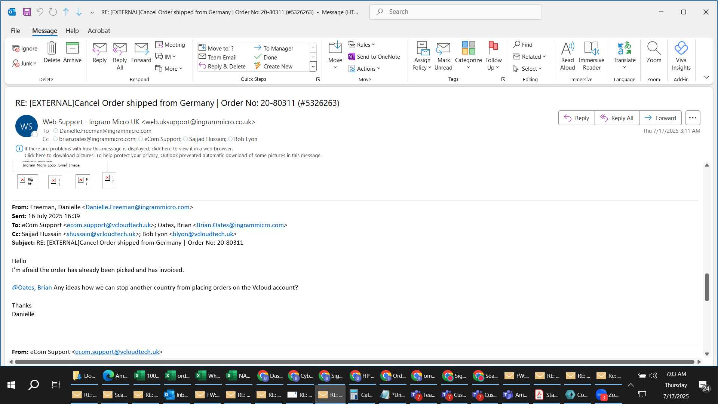Open Danielle.Freeman@ingrammicro.com link
Viewport: 718px width, 404px height.
pos(137,207)
